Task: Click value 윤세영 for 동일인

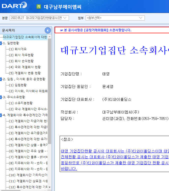Action: click(108, 87)
